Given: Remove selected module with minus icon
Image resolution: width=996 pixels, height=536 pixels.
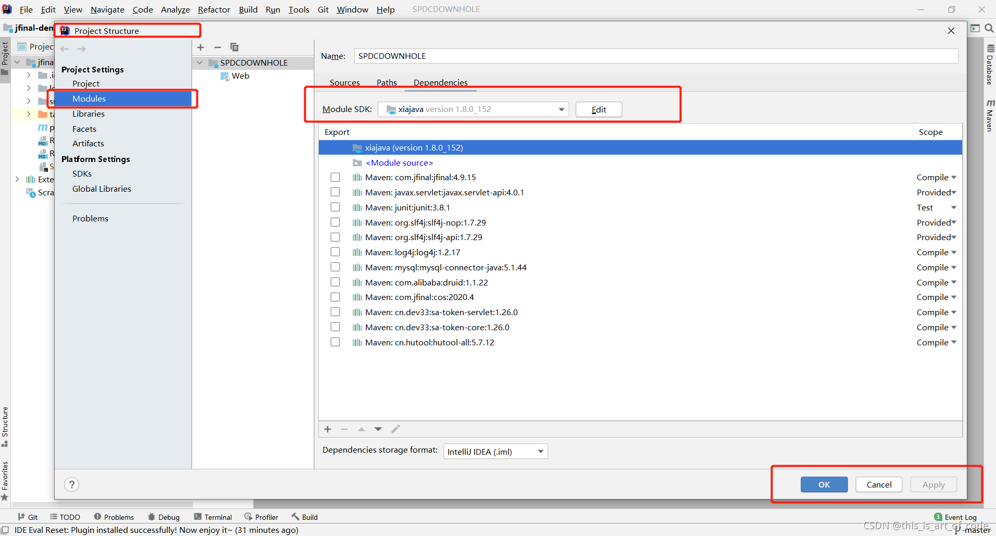Looking at the screenshot, I should coord(218,47).
